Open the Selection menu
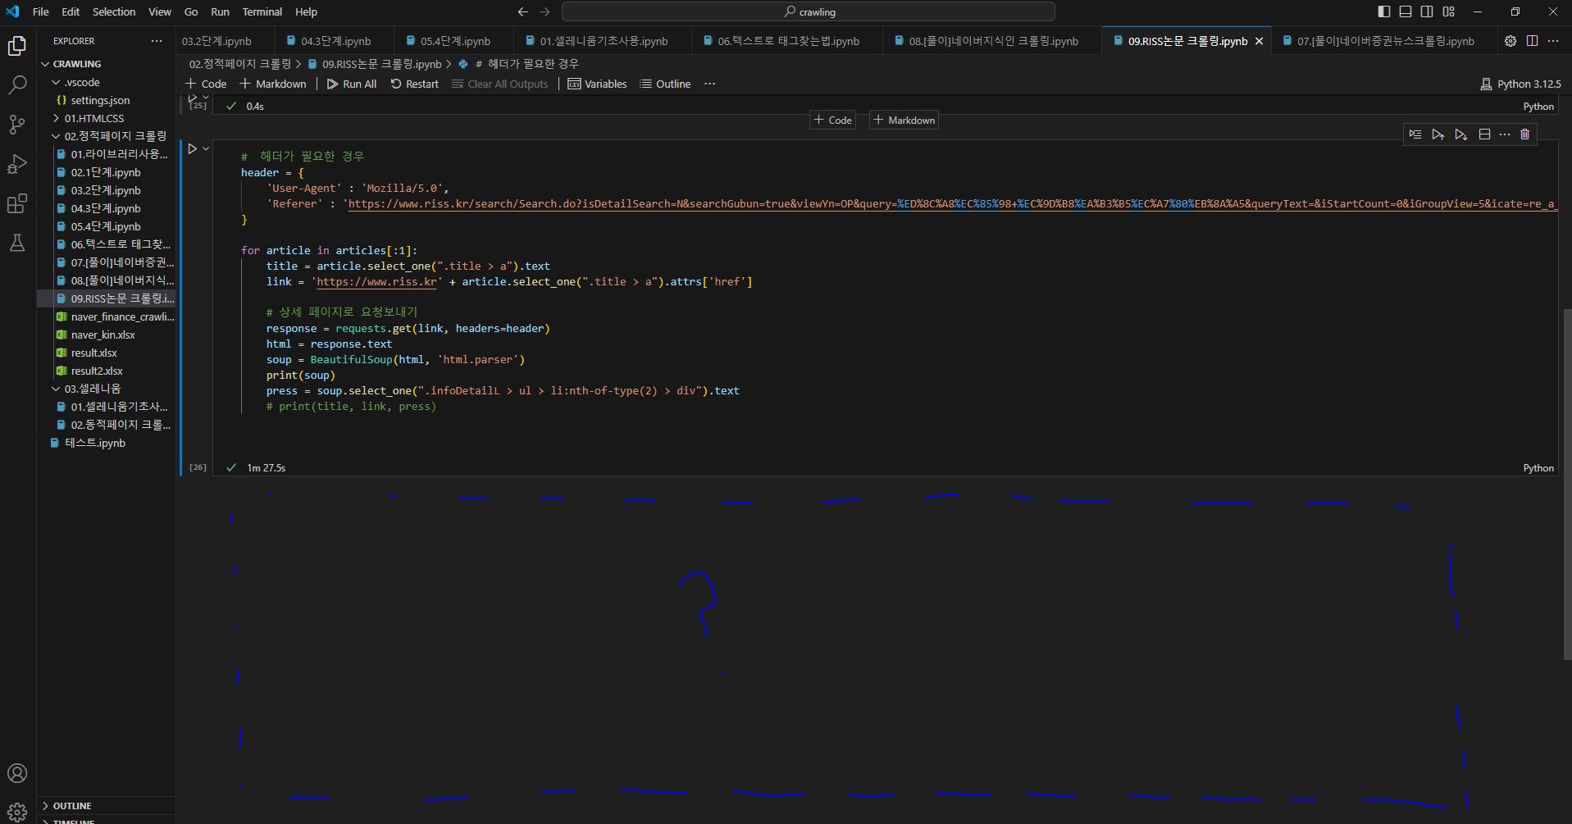Viewport: 1572px width, 824px height. tap(114, 11)
